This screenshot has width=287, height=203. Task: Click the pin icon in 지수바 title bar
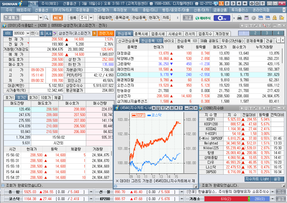(x=264, y=108)
